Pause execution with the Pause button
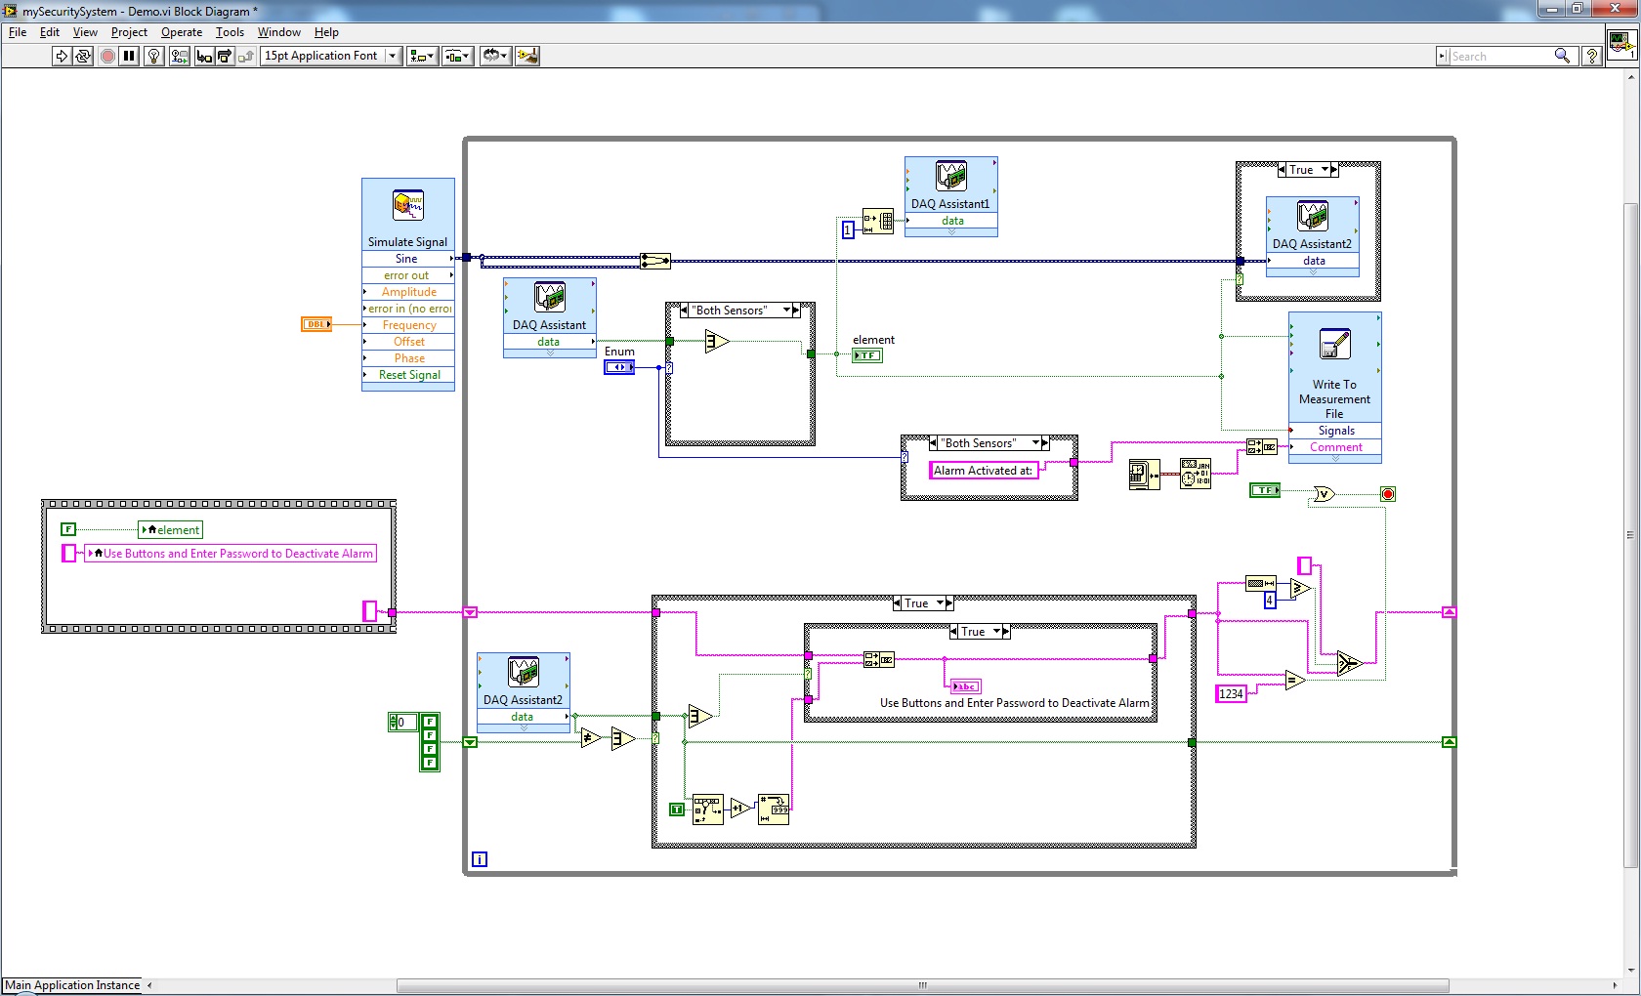Screen dimensions: 1641x996 129,56
